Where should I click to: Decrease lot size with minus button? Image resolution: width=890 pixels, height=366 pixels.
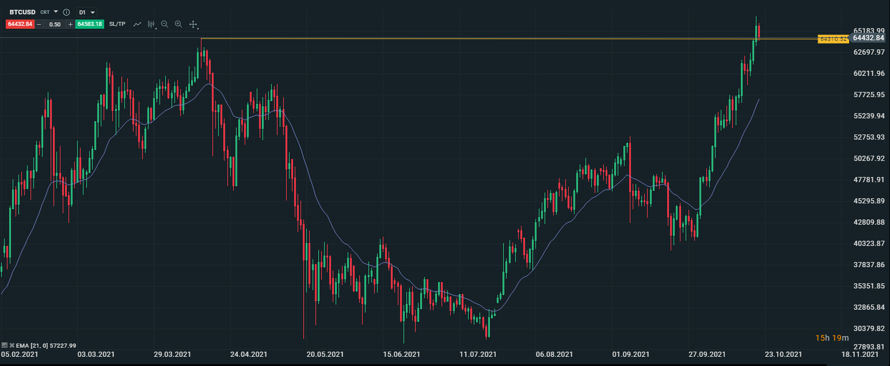pyautogui.click(x=39, y=24)
